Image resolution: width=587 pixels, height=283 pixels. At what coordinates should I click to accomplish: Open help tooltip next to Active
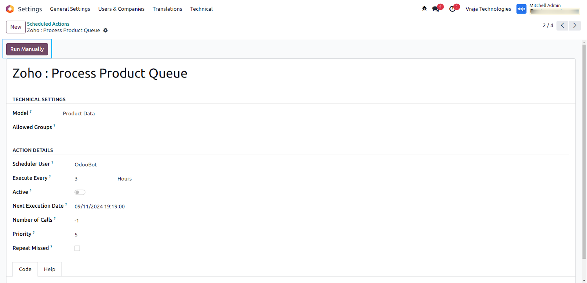pyautogui.click(x=30, y=190)
